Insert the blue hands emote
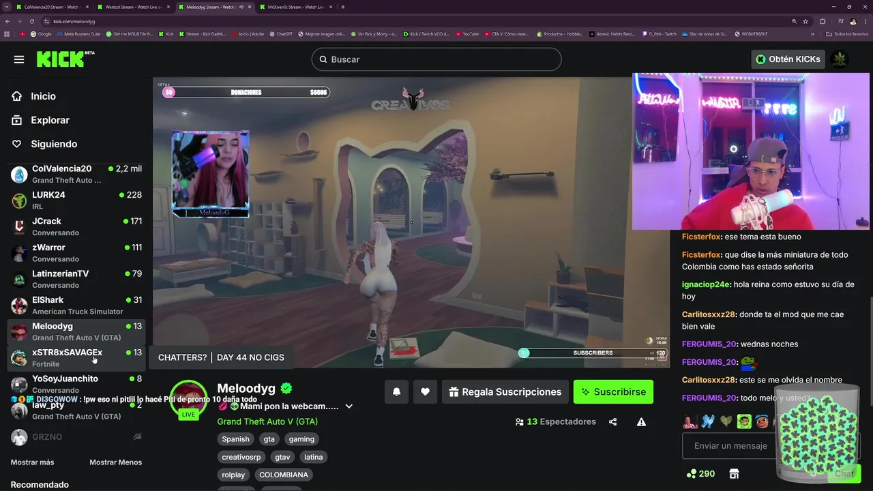 pyautogui.click(x=707, y=421)
